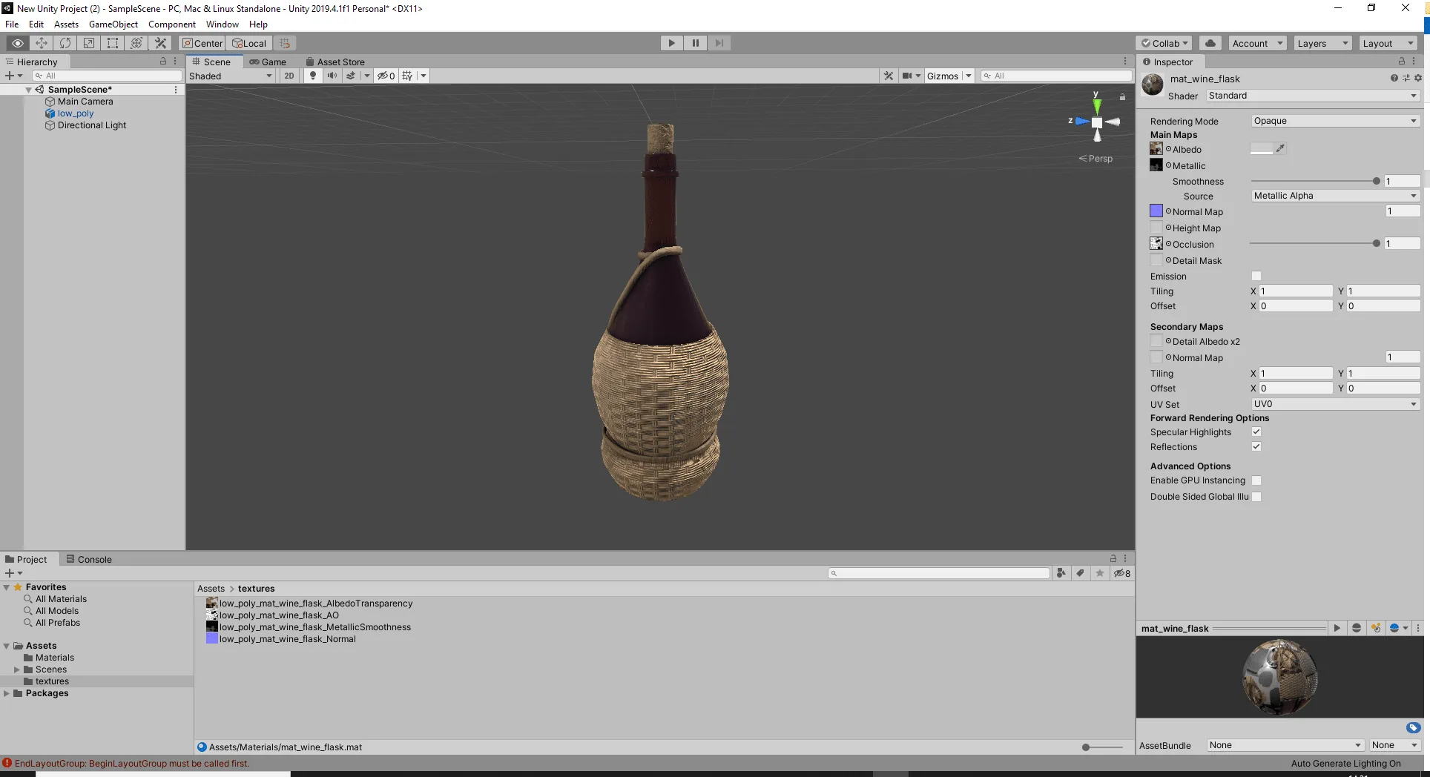This screenshot has width=1430, height=777.
Task: Lock the Inspector panel
Action: (1402, 62)
